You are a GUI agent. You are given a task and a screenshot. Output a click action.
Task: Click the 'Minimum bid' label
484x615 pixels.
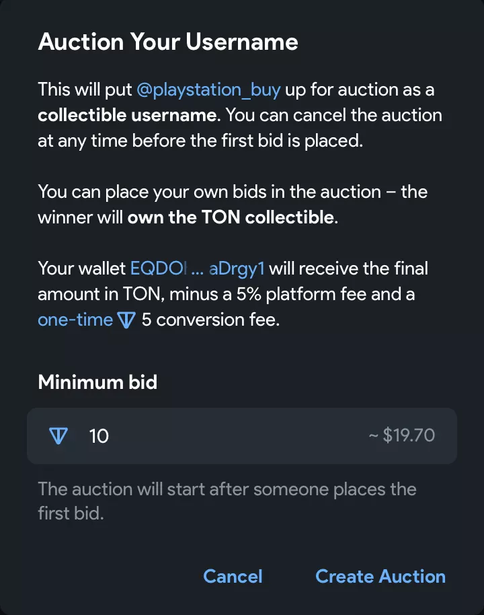[x=97, y=382]
